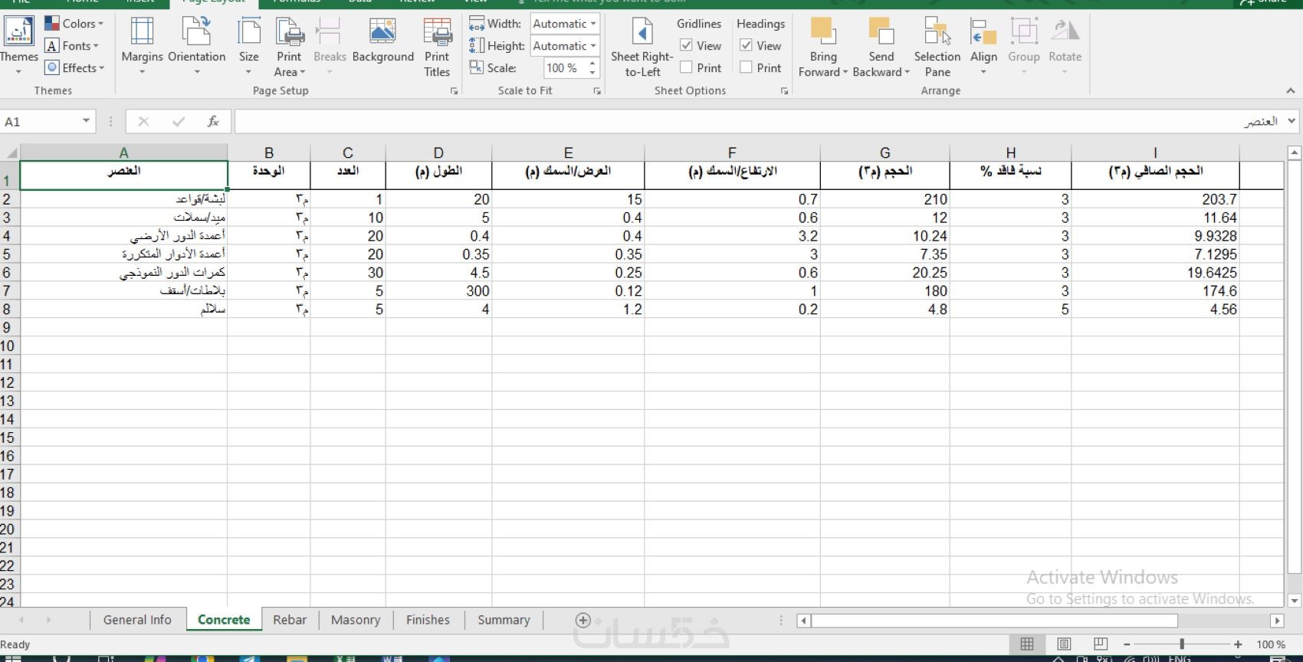Toggle Sheet Right-to-Left direction
Screen dimensions: 1303x662
(x=642, y=46)
